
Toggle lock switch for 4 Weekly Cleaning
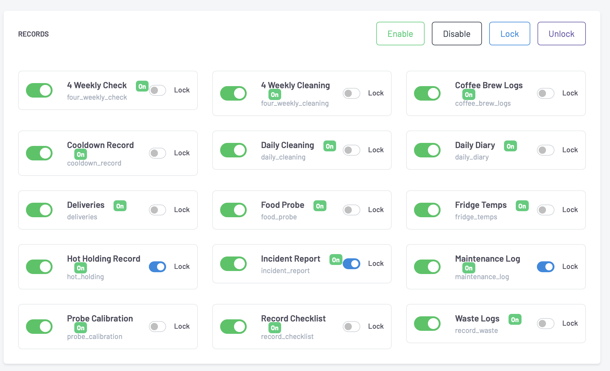[351, 93]
